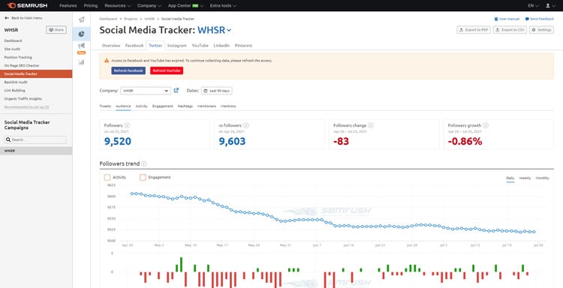Enable the Activity checkbox on the chart
Screen dimensions: 563x288
[x=107, y=177]
